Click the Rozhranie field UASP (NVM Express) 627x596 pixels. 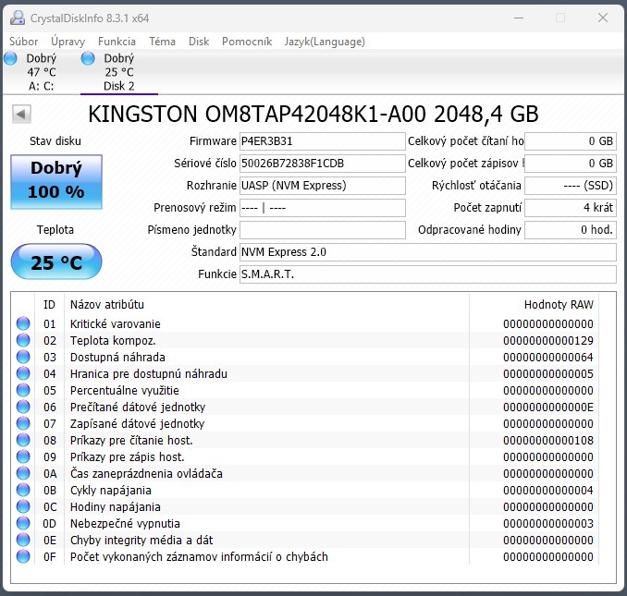click(x=323, y=186)
